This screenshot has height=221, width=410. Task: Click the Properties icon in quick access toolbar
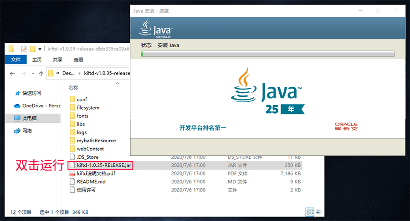point(24,49)
